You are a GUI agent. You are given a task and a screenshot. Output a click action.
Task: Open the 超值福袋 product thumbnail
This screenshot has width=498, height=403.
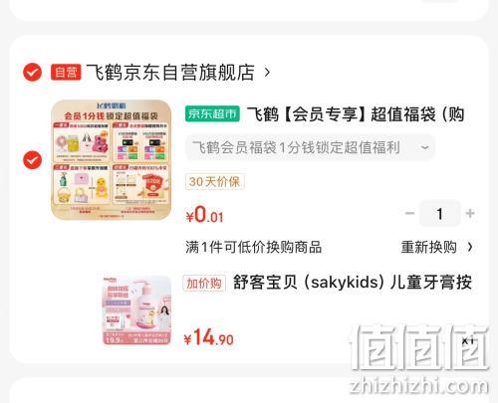[x=112, y=160]
